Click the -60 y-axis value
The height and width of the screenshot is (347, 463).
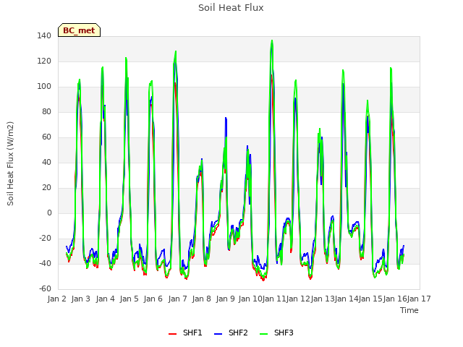pyautogui.click(x=45, y=288)
